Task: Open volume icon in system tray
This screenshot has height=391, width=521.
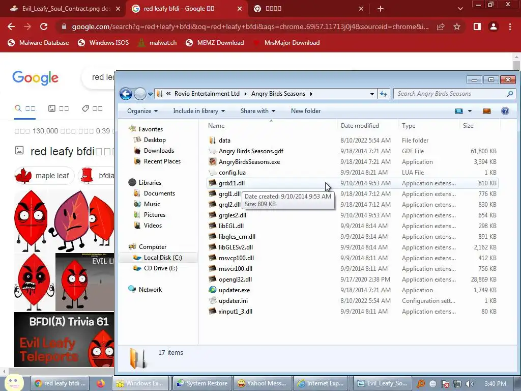Action: pos(469,384)
